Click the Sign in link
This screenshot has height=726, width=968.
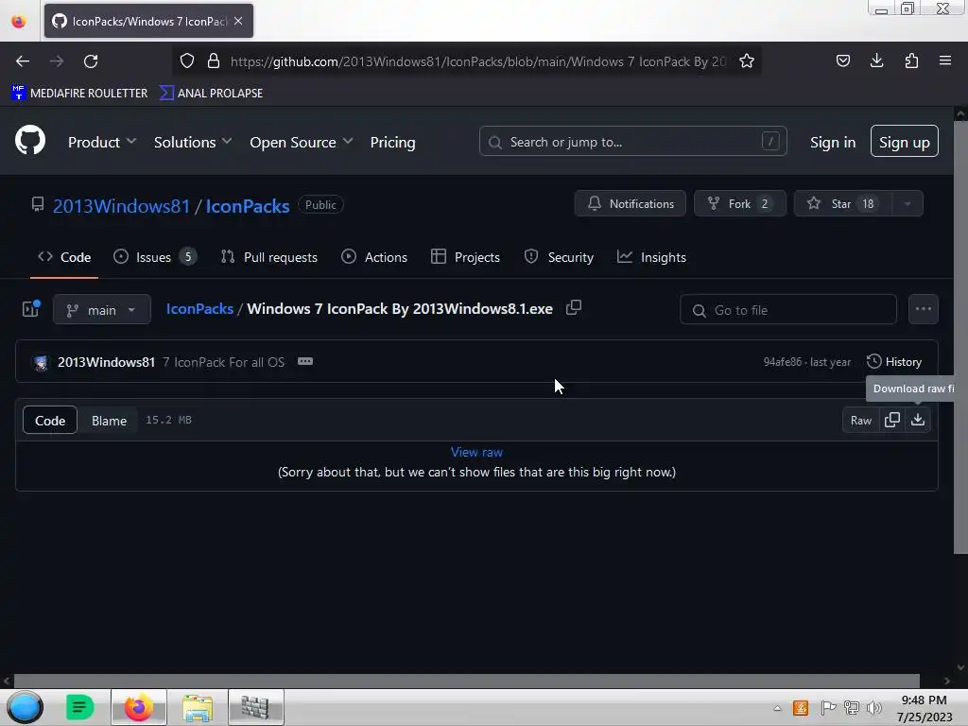[833, 142]
